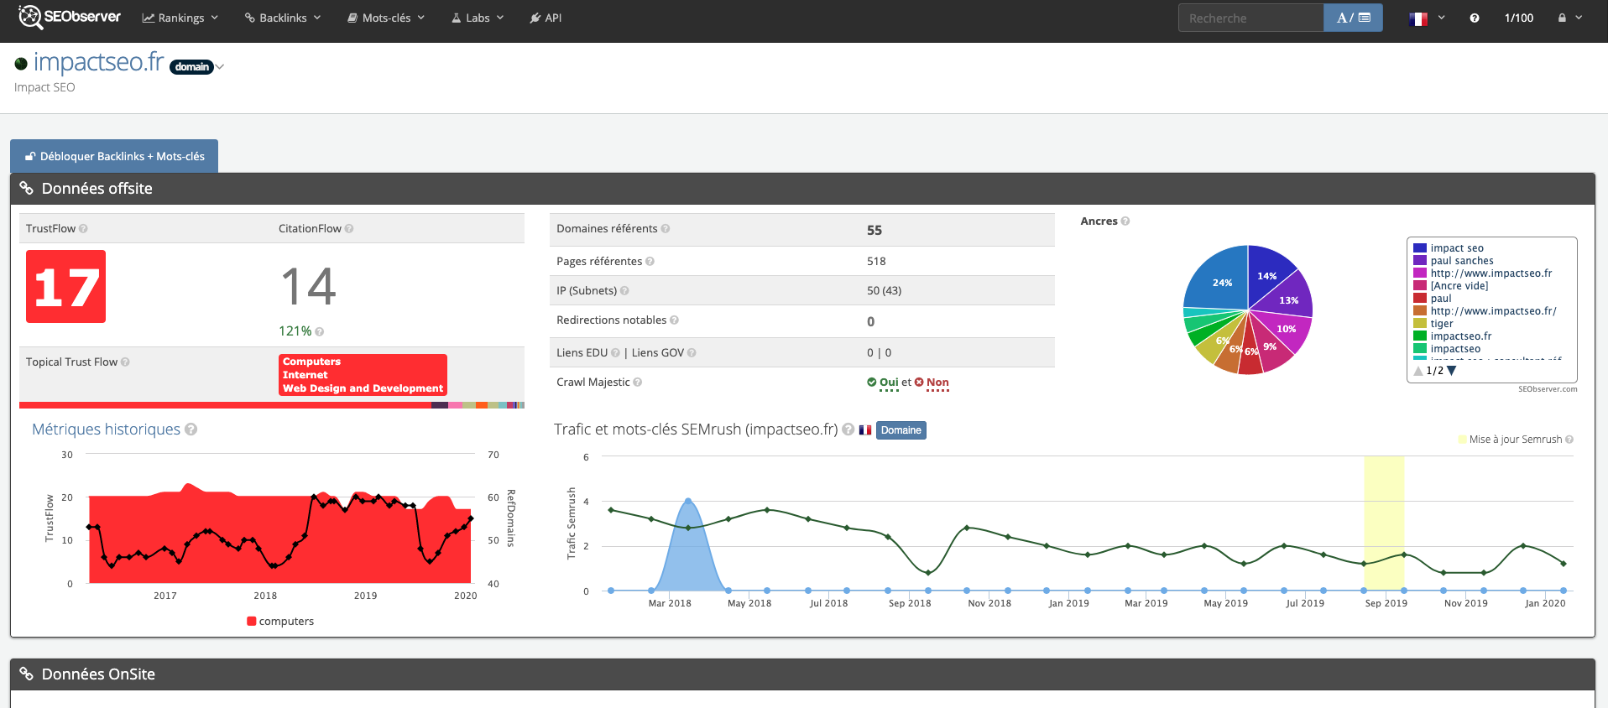
Task: Click the Domaines référents value 55
Action: click(x=874, y=230)
